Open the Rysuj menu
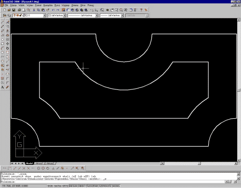This screenshot has width=241, height=188. coord(57,5)
